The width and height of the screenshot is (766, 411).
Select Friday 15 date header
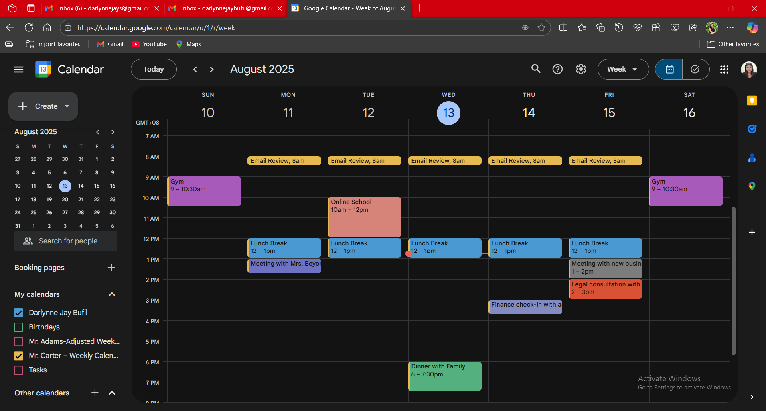click(609, 113)
